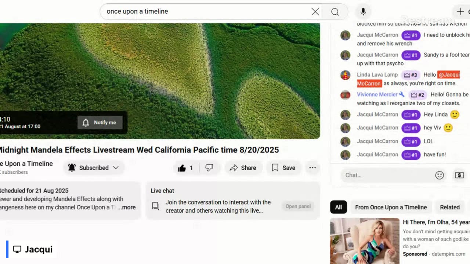
Task: Open the sponsored ad thumbnail of woman
Action: (365, 241)
